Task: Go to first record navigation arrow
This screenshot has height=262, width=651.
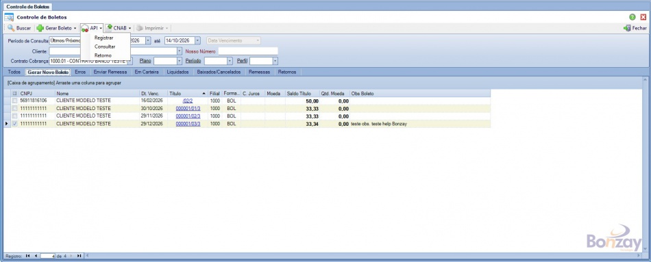Action: coord(27,256)
